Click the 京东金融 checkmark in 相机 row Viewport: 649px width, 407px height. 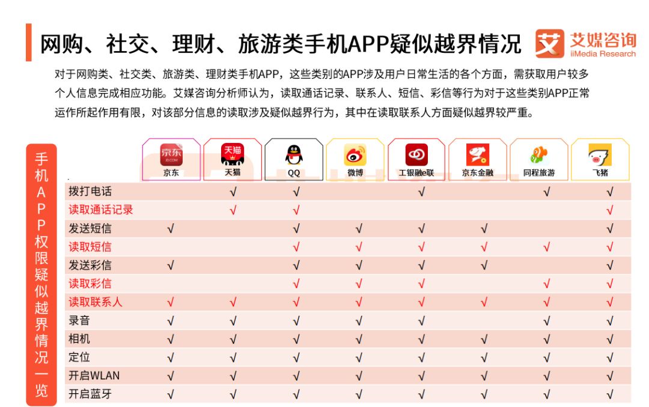click(484, 340)
